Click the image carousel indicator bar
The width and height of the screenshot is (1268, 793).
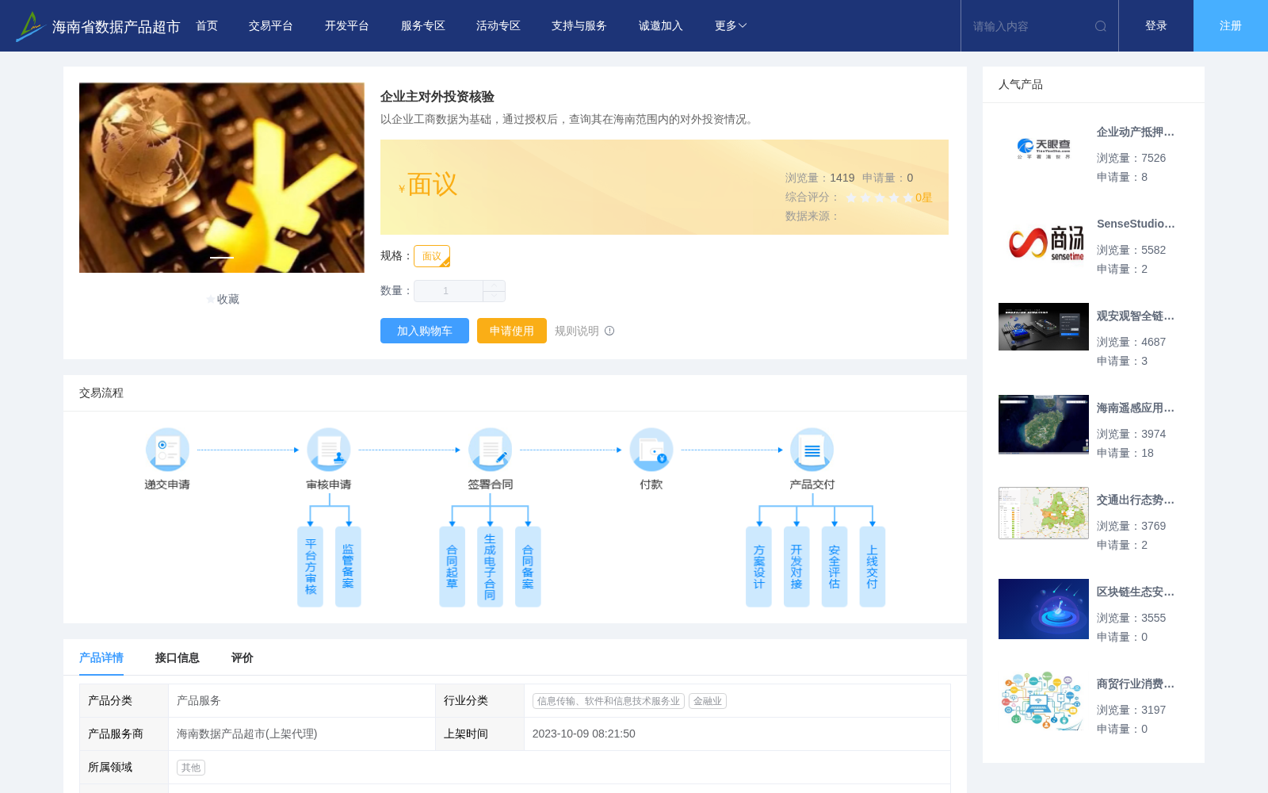click(222, 258)
